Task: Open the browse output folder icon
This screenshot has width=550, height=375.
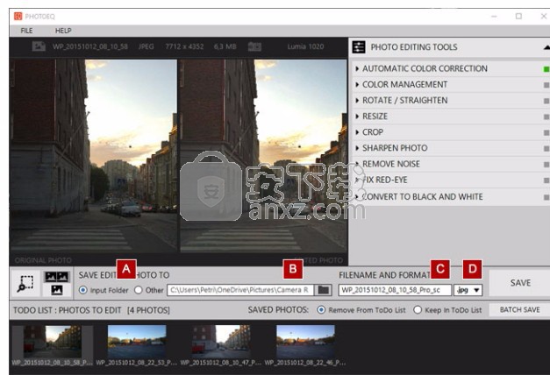Action: click(323, 290)
